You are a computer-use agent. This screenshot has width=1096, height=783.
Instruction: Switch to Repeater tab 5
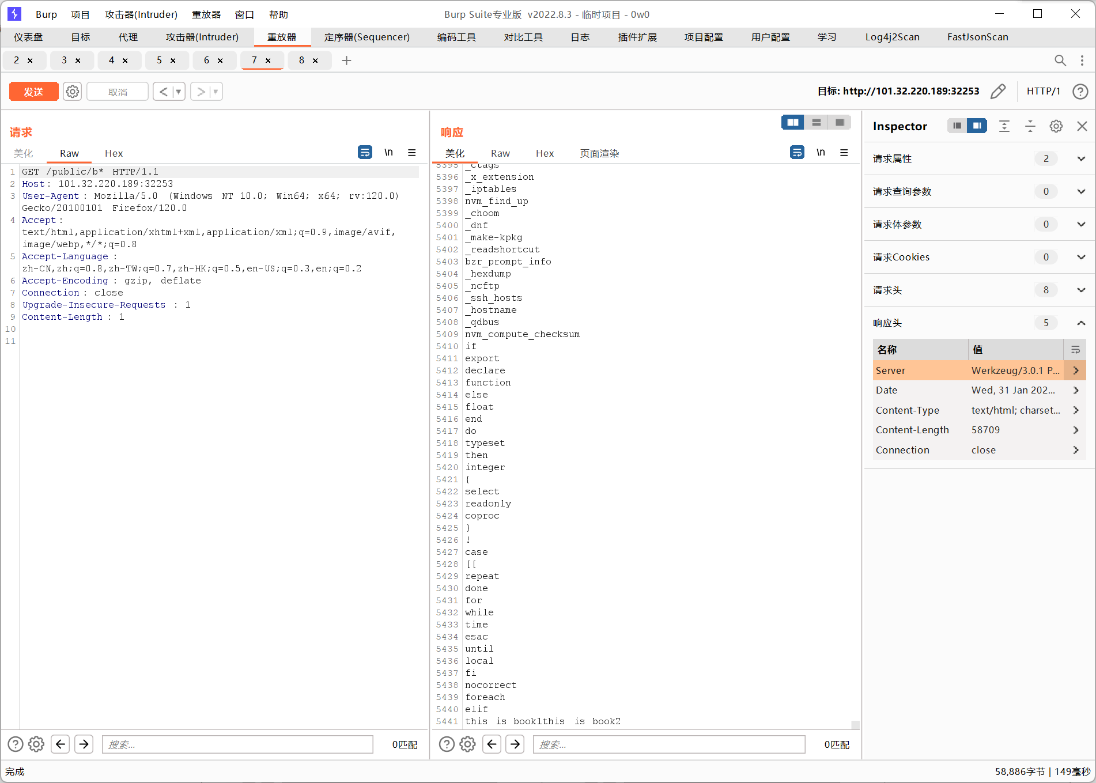(x=159, y=60)
